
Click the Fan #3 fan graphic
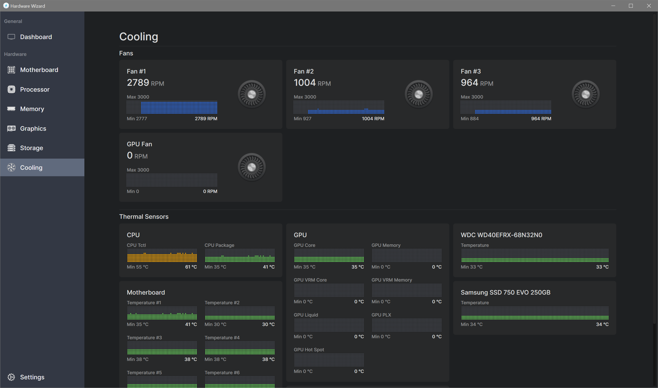(x=585, y=94)
